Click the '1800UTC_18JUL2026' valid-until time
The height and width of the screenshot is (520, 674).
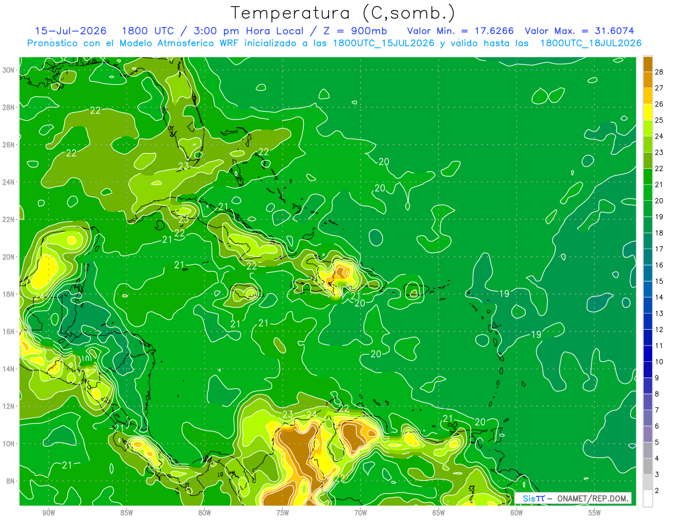click(x=591, y=43)
